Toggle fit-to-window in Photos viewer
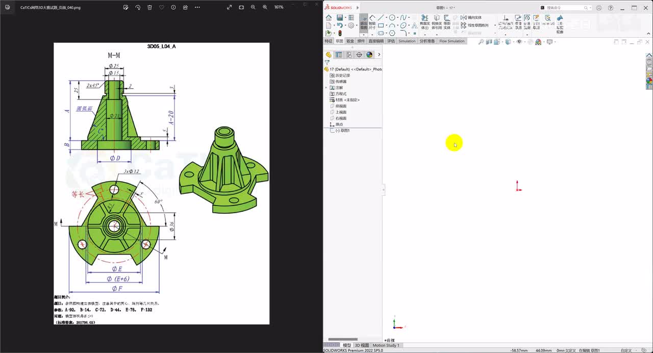 tap(241, 7)
